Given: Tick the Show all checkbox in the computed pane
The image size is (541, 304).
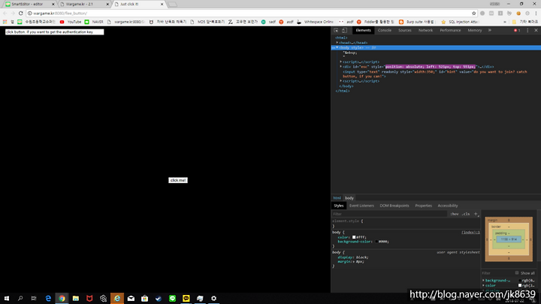Looking at the screenshot, I should 517,273.
